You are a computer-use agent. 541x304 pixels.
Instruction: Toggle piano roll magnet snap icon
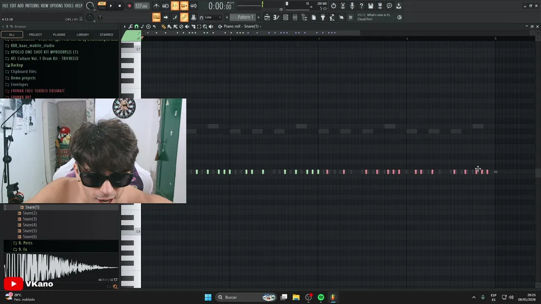[x=137, y=27]
